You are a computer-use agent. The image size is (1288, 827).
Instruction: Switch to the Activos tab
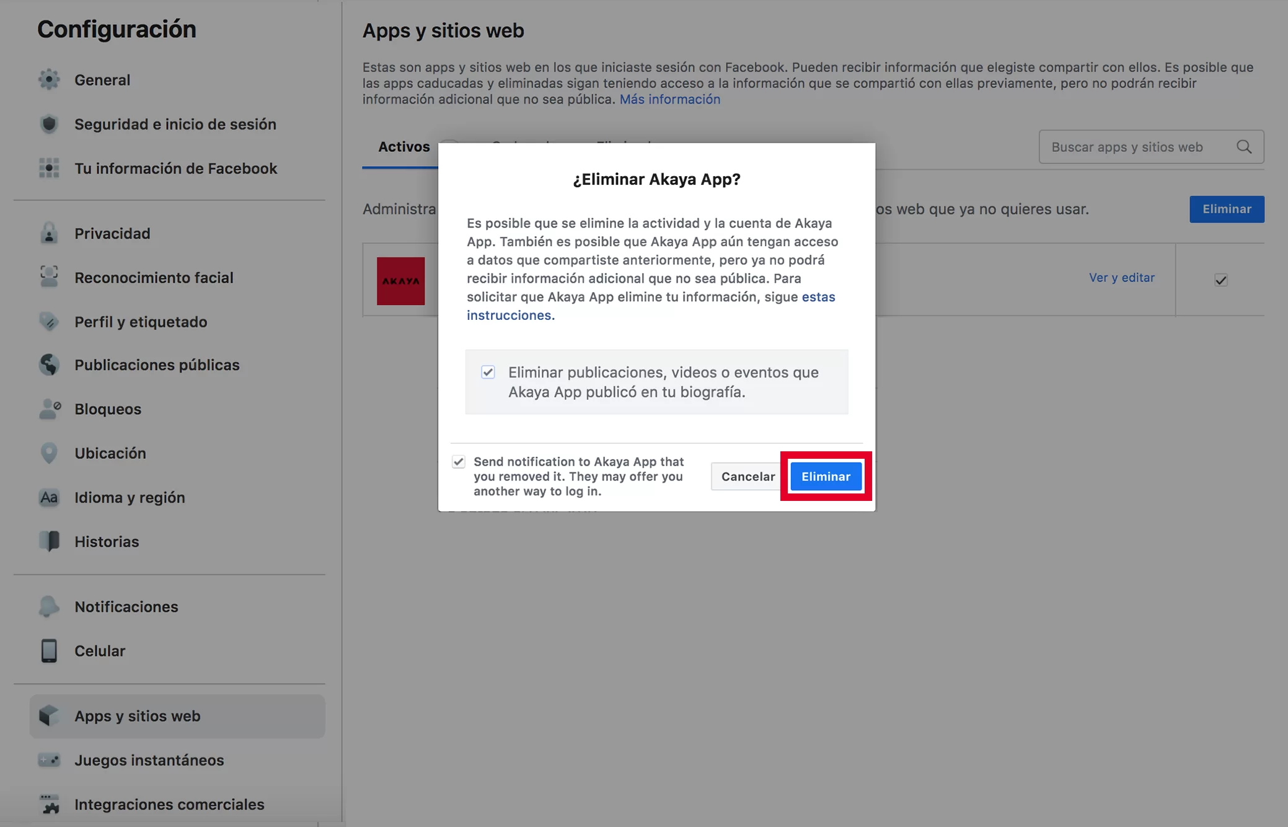404,147
